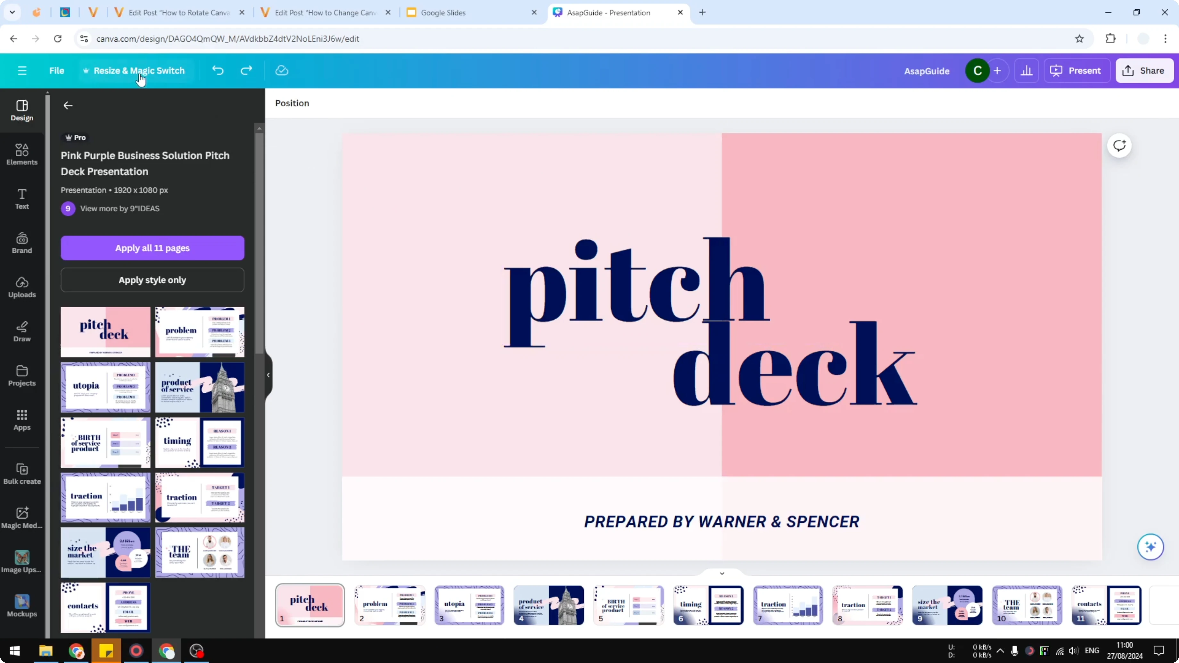Click the redo arrow

[246, 70]
